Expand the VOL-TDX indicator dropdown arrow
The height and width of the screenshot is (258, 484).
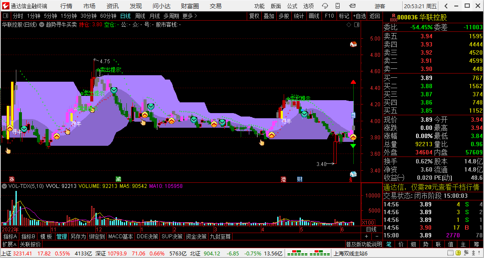point(4,186)
